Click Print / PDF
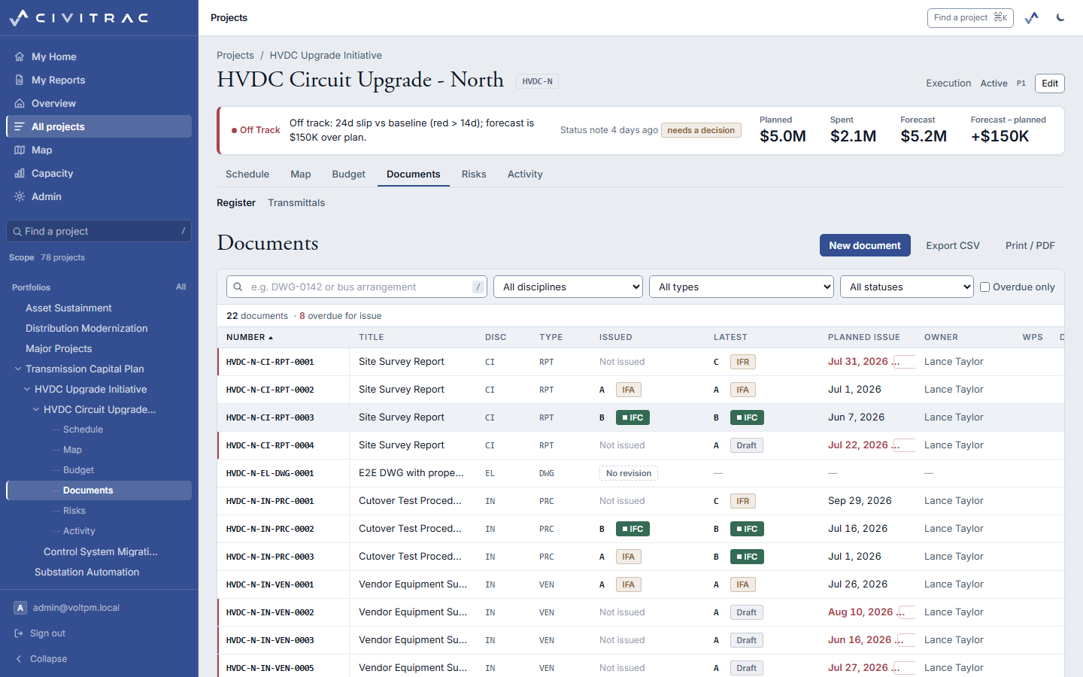The height and width of the screenshot is (677, 1083). pos(1030,245)
